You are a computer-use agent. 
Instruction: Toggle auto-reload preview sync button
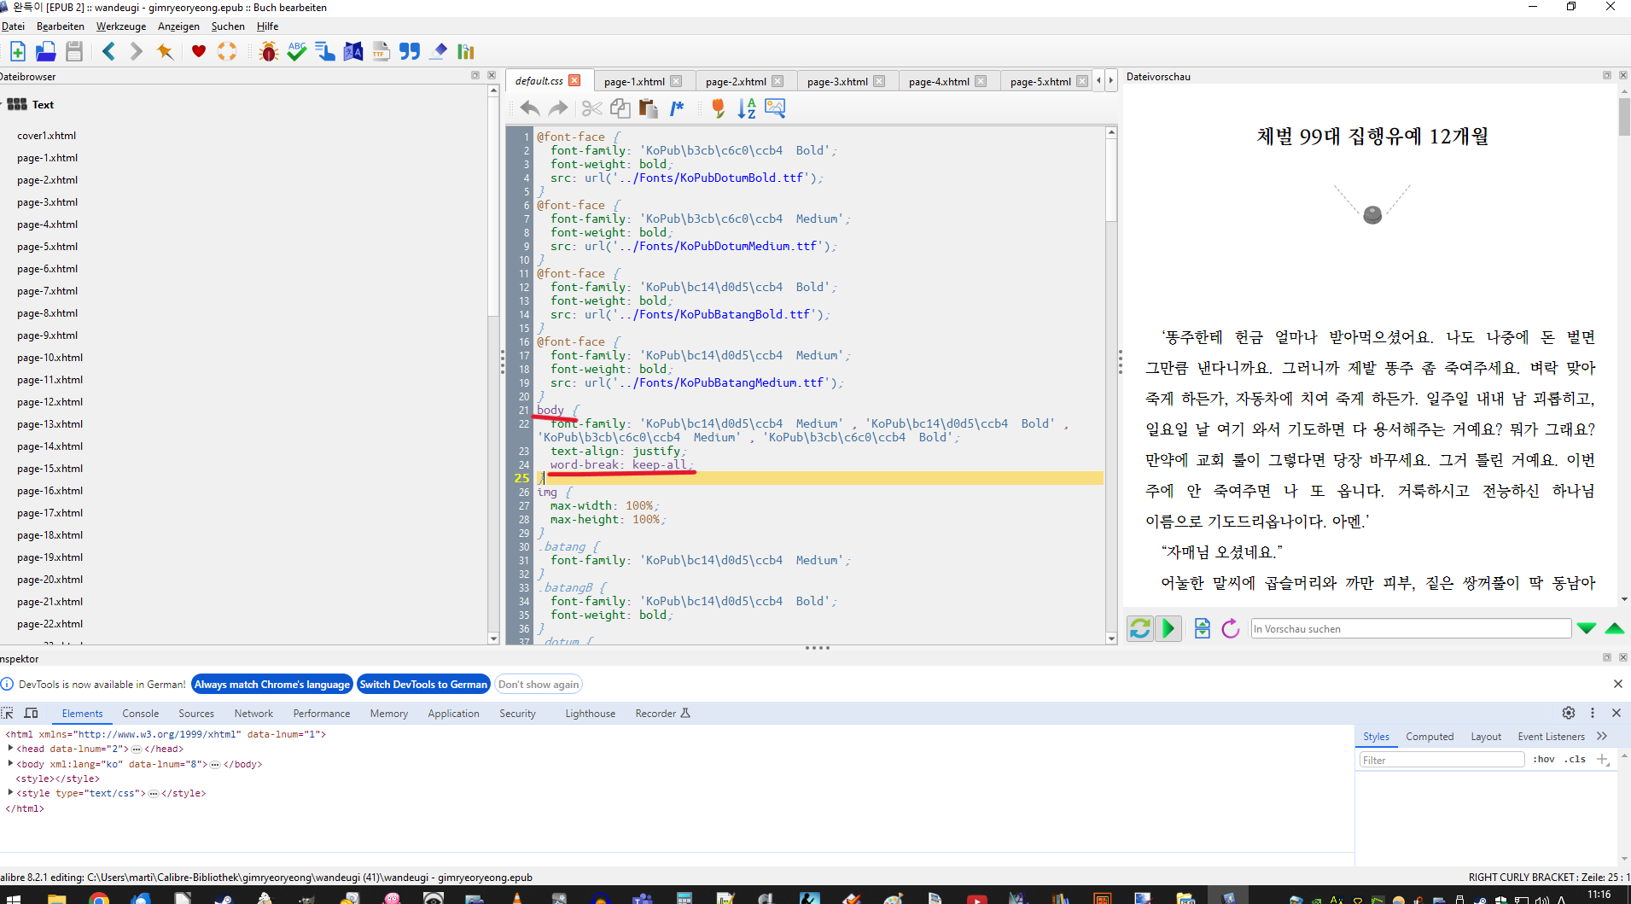(x=1139, y=629)
